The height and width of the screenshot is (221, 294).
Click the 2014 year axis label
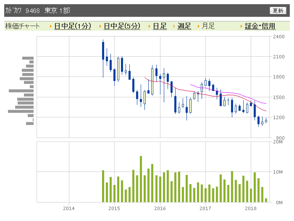point(68,208)
